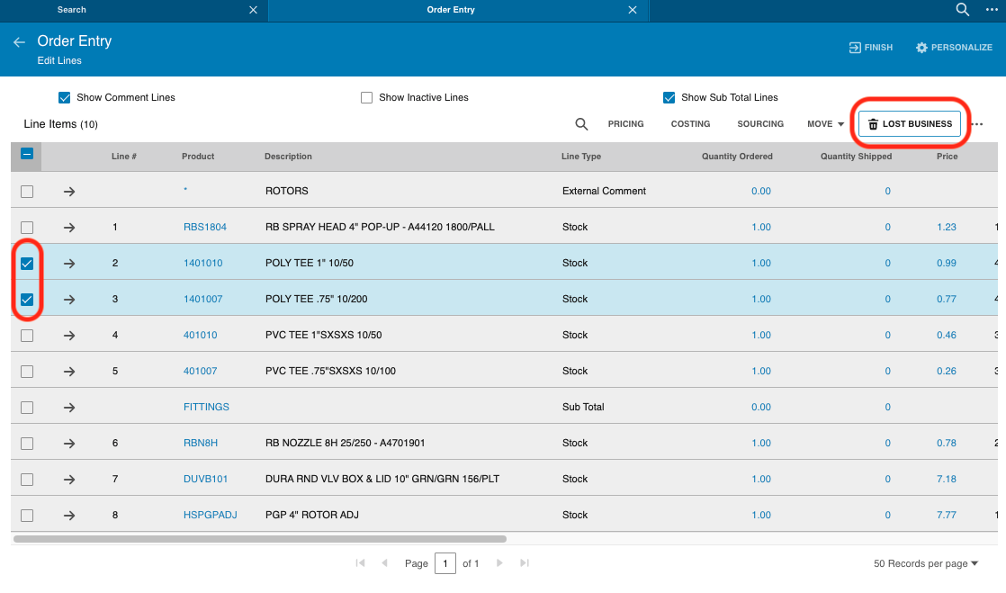
Task: Open the Pricing toolbar option
Action: tap(625, 124)
